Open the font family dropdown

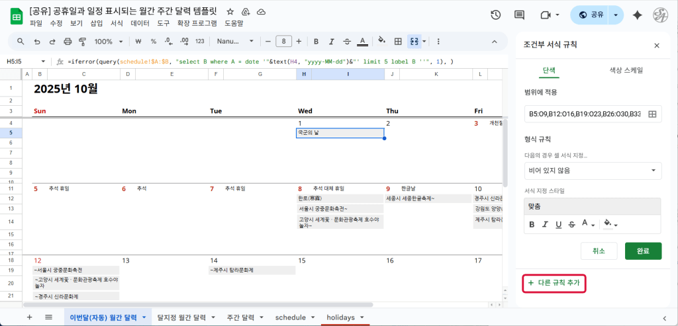coord(232,41)
